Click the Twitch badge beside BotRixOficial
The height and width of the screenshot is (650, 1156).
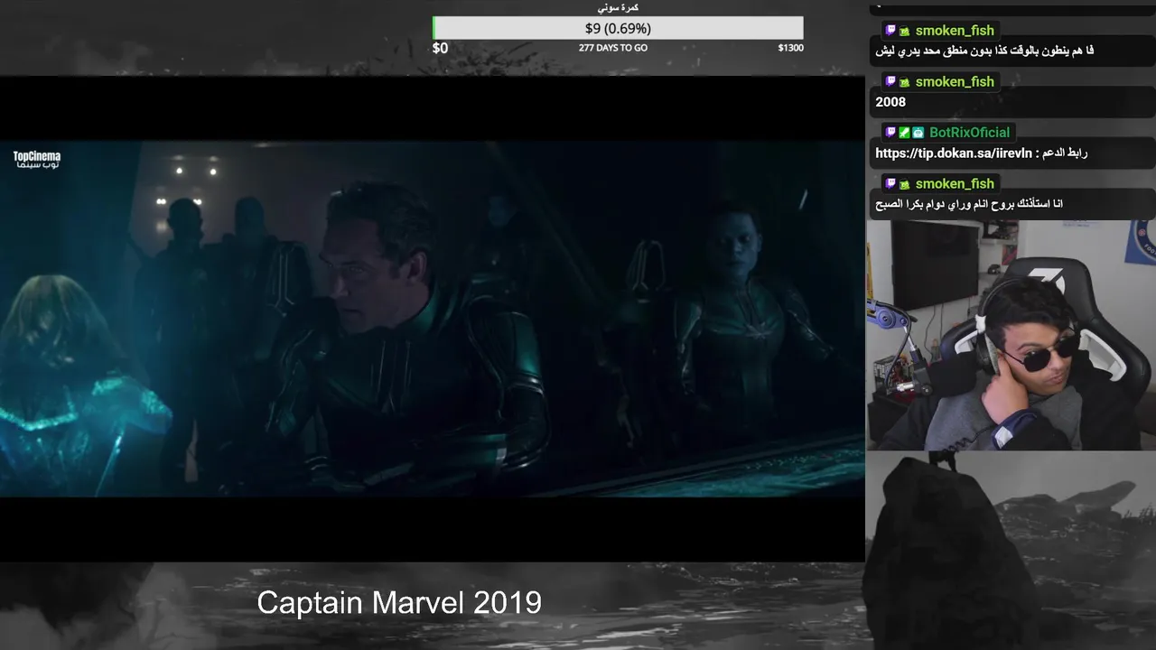coord(890,133)
